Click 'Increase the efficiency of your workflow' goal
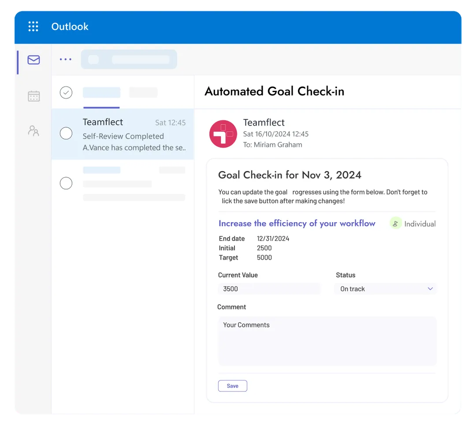Image resolution: width=476 pixels, height=446 pixels. [297, 223]
